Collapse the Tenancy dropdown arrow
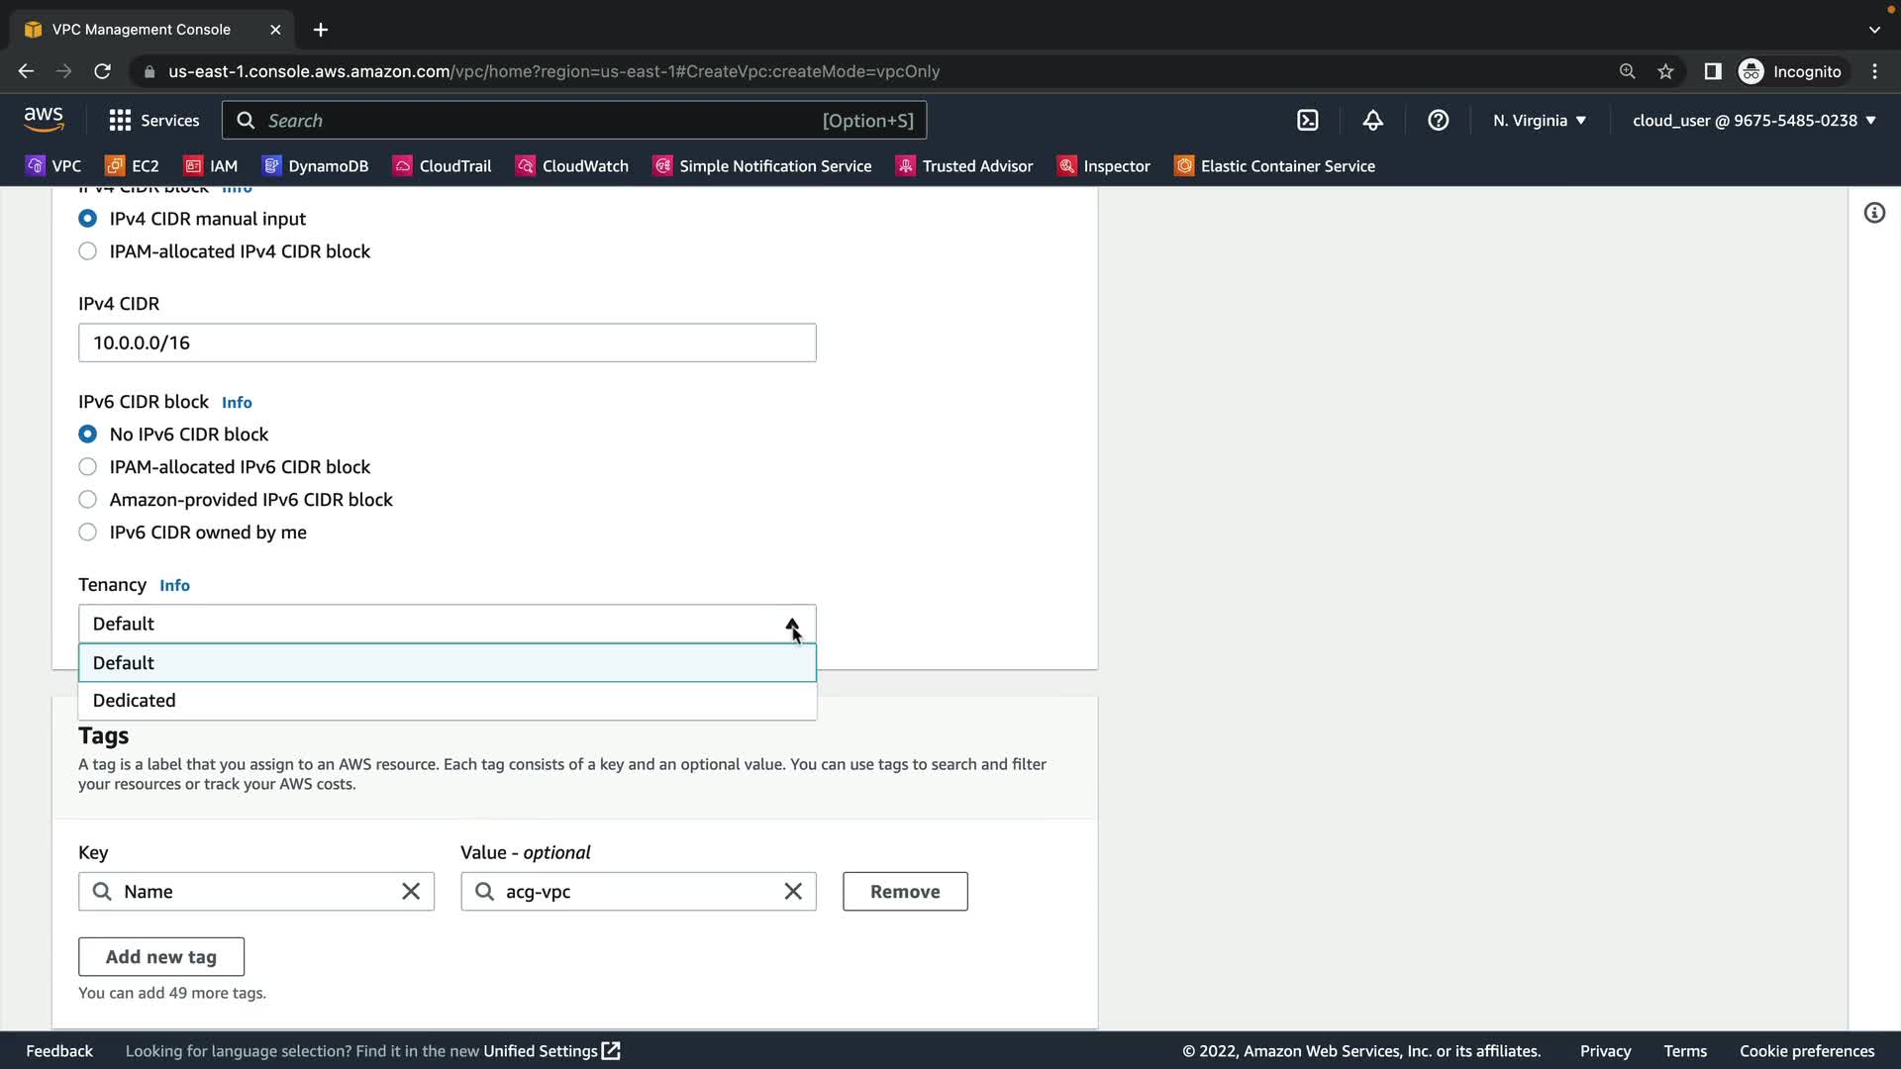Viewport: 1901px width, 1069px height. click(792, 625)
